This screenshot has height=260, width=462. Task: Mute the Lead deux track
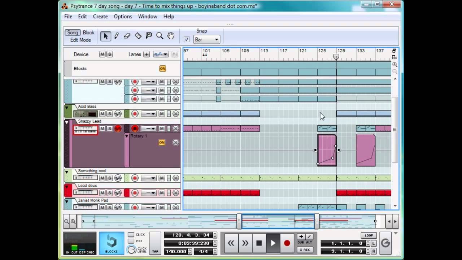point(103,193)
